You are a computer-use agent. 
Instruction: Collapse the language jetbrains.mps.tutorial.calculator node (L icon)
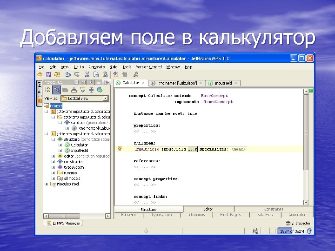tap(47, 134)
